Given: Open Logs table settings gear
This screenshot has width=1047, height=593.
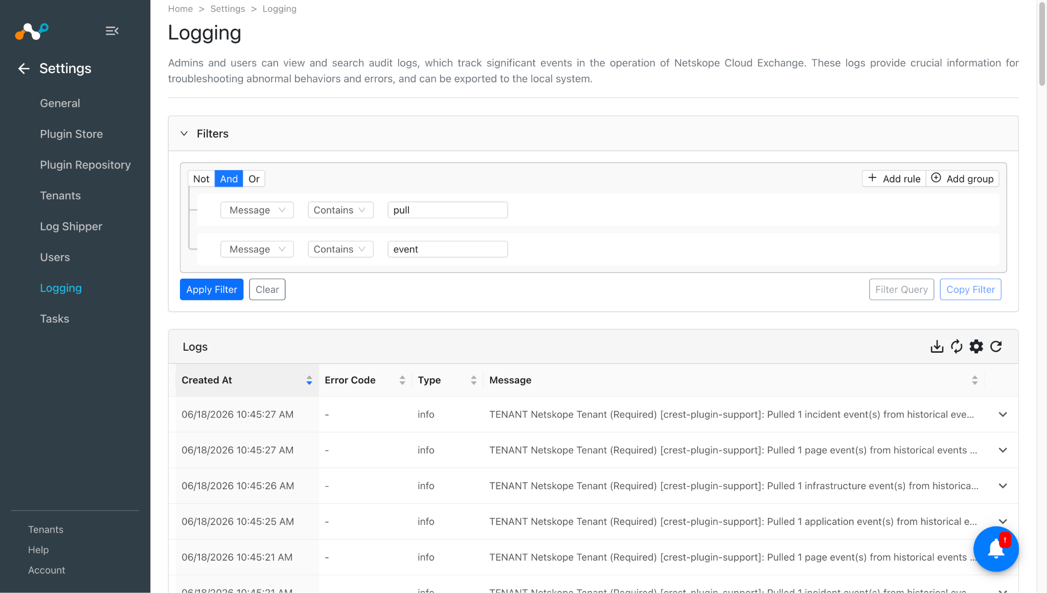Looking at the screenshot, I should [x=976, y=347].
